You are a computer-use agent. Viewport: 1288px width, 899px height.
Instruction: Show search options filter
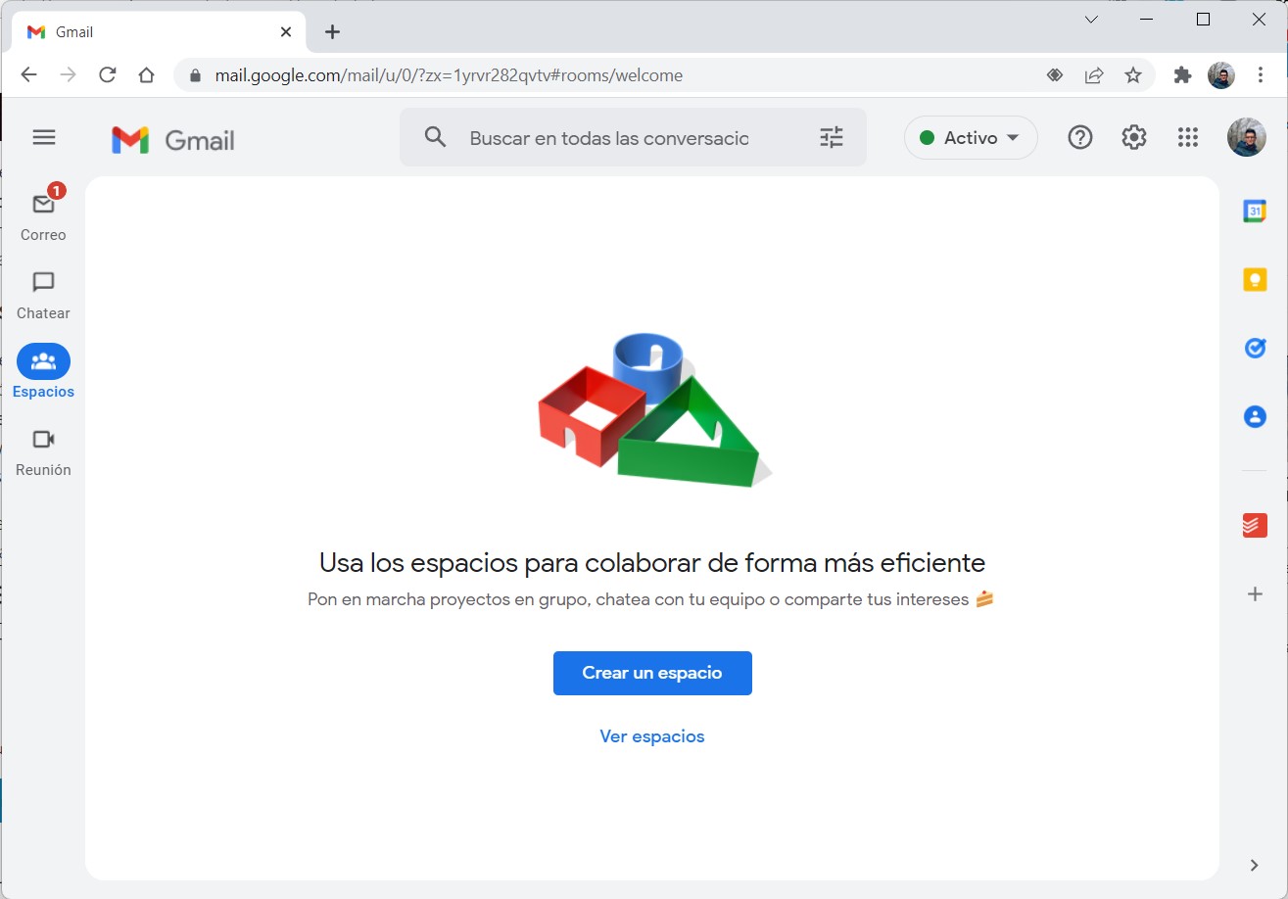pyautogui.click(x=831, y=138)
